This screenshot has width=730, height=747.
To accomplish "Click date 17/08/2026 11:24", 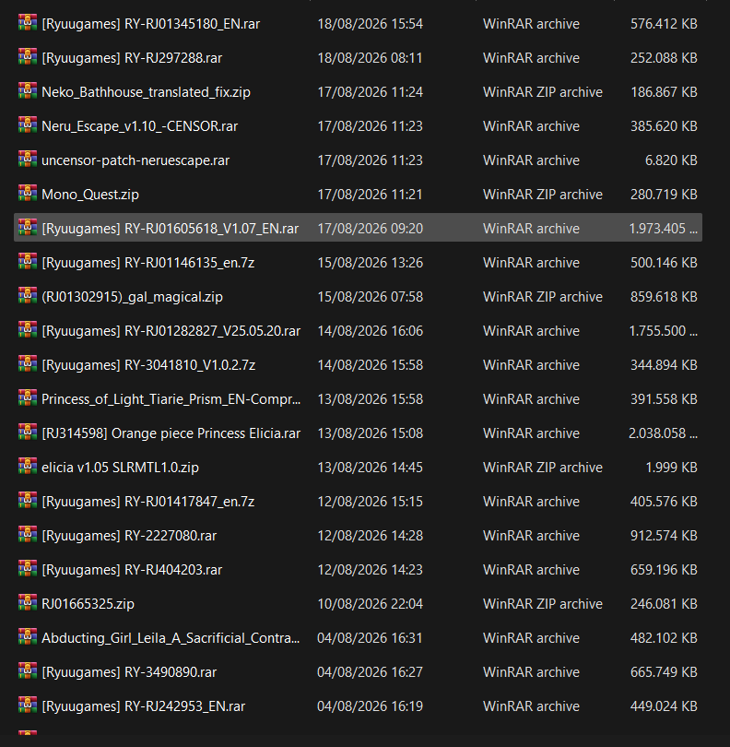I will [370, 92].
